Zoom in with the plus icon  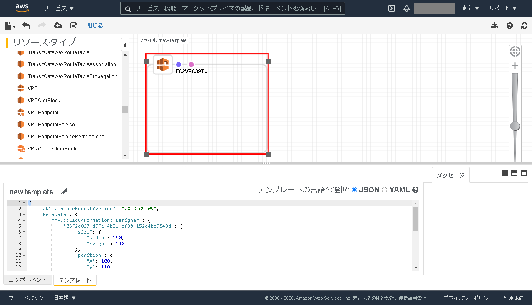515,66
